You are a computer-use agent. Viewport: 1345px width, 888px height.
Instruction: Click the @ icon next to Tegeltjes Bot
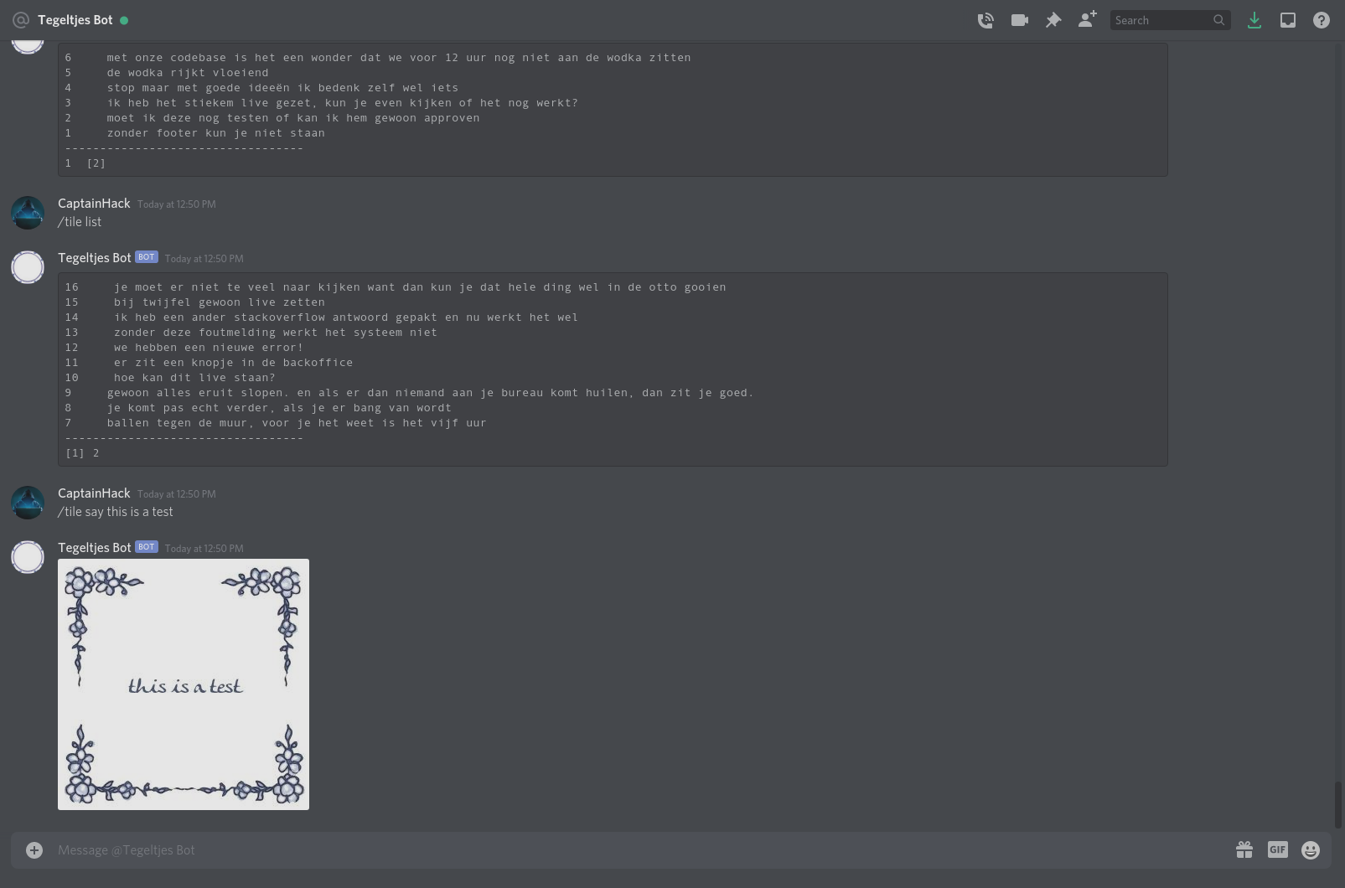(20, 19)
